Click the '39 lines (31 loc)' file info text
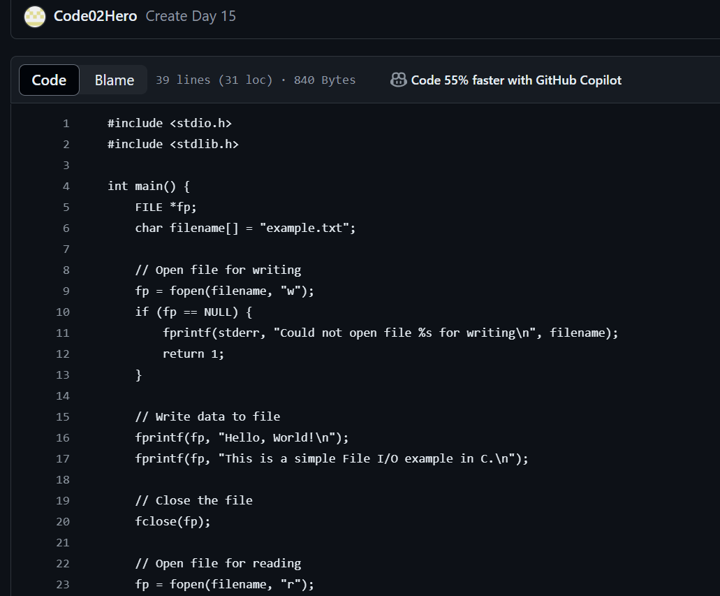Screen dimensions: 720x596 click(x=214, y=80)
